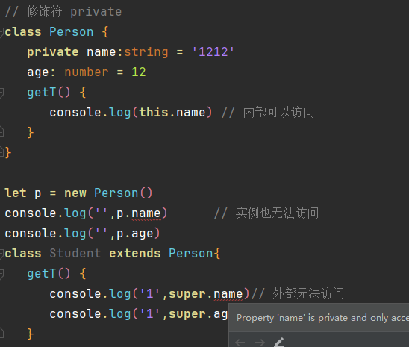Viewport: 409px width, 347px height.
Task: Click the error-underlined name in p.name
Action: tap(146, 213)
